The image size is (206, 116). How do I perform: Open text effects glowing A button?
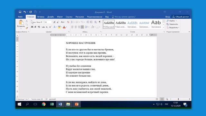coord(54,27)
